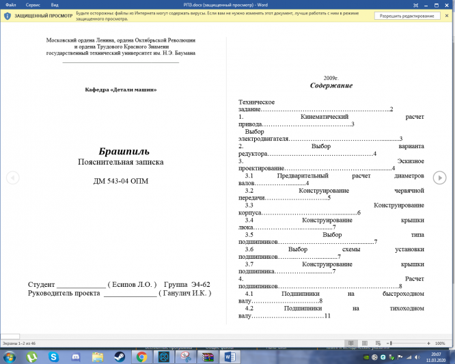
Task: Click the year 2009г. text
Action: pos(331,78)
